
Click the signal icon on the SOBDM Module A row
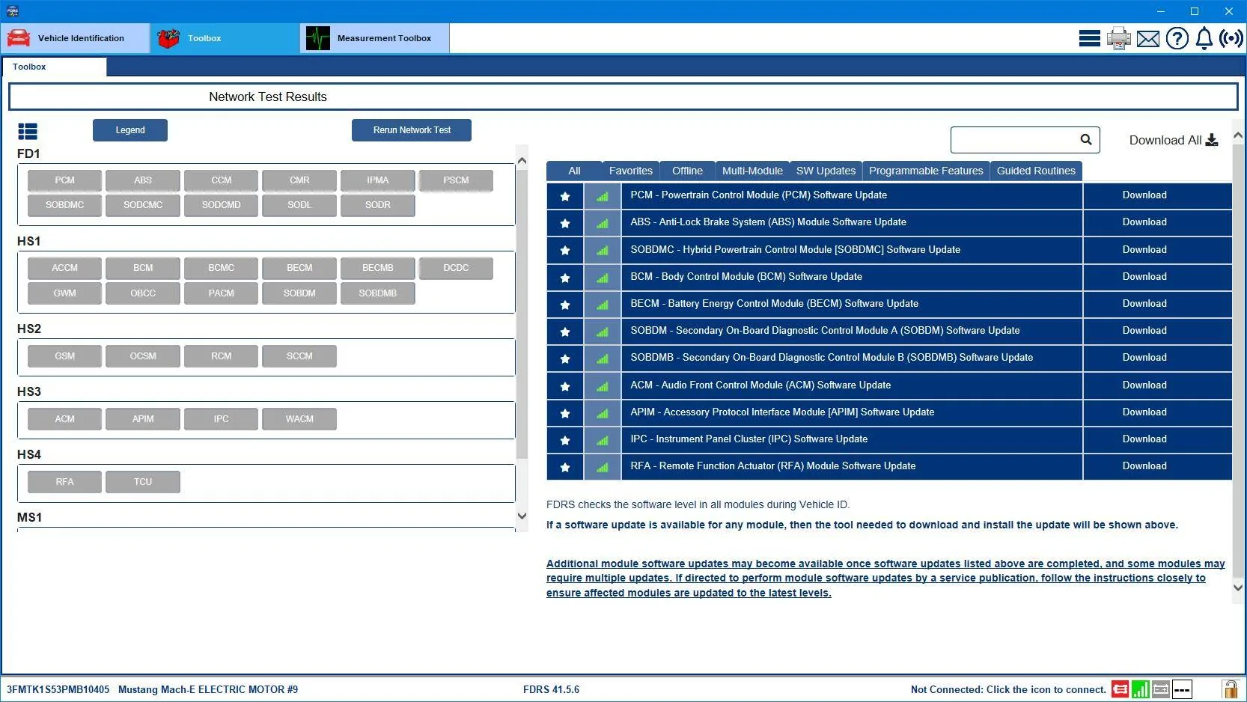[x=603, y=332]
